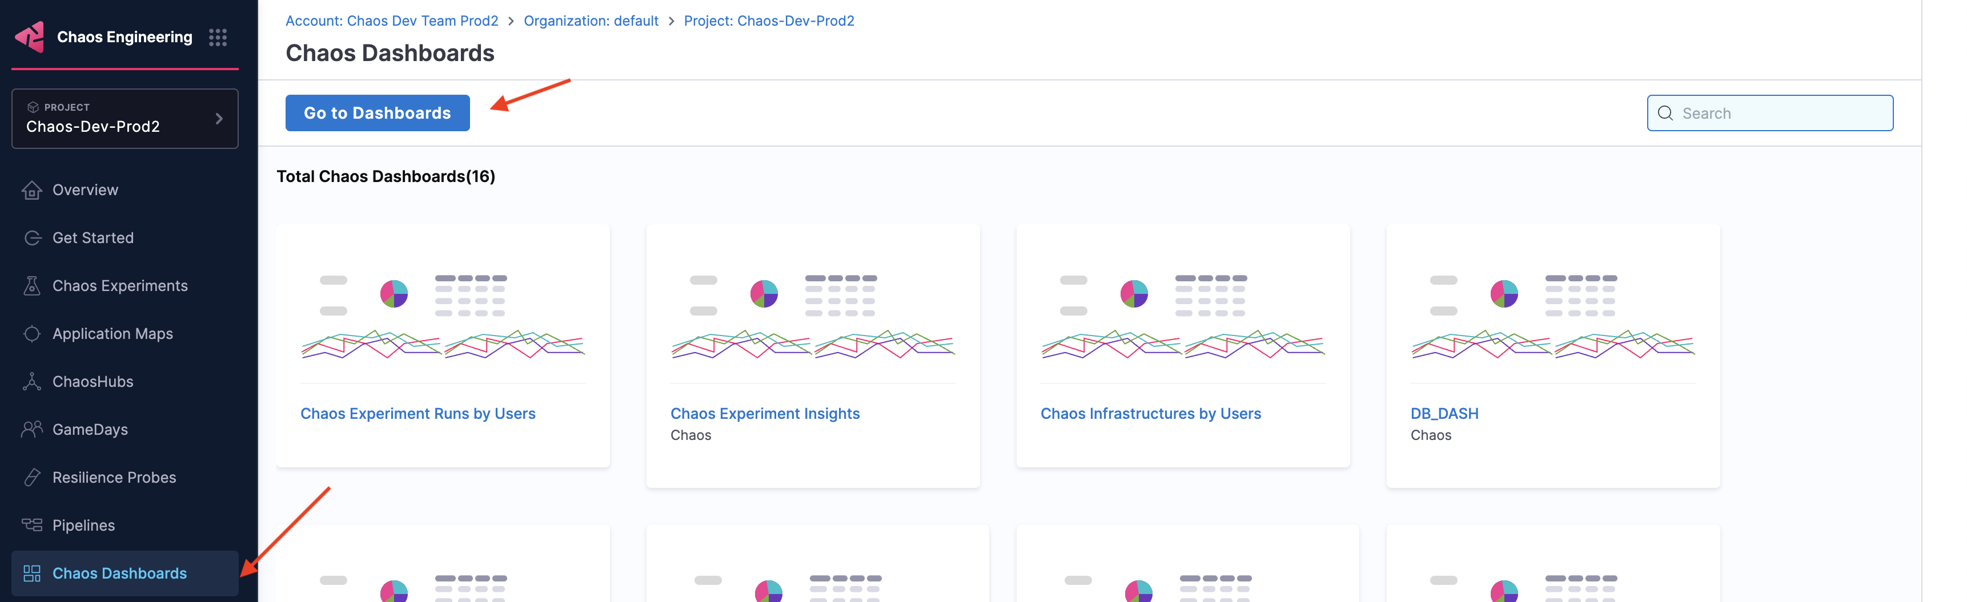Click the Resilience Probes icon

coord(32,478)
